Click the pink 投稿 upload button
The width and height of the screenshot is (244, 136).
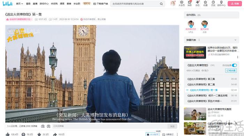pyautogui.click(x=235, y=3)
